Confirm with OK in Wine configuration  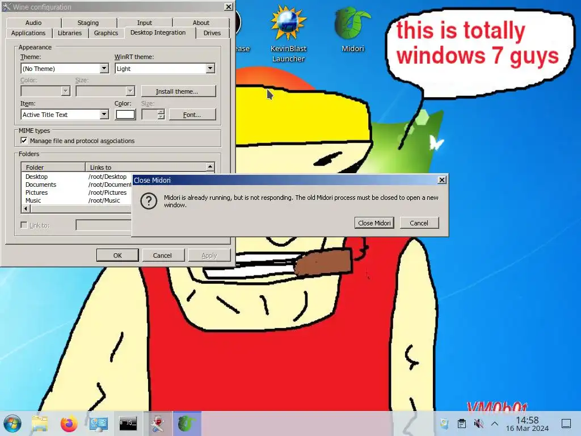(x=117, y=255)
